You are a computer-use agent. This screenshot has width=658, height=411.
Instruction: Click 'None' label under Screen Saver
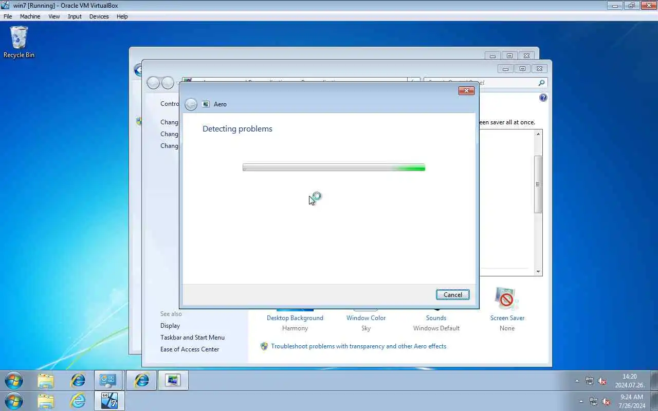pyautogui.click(x=507, y=328)
